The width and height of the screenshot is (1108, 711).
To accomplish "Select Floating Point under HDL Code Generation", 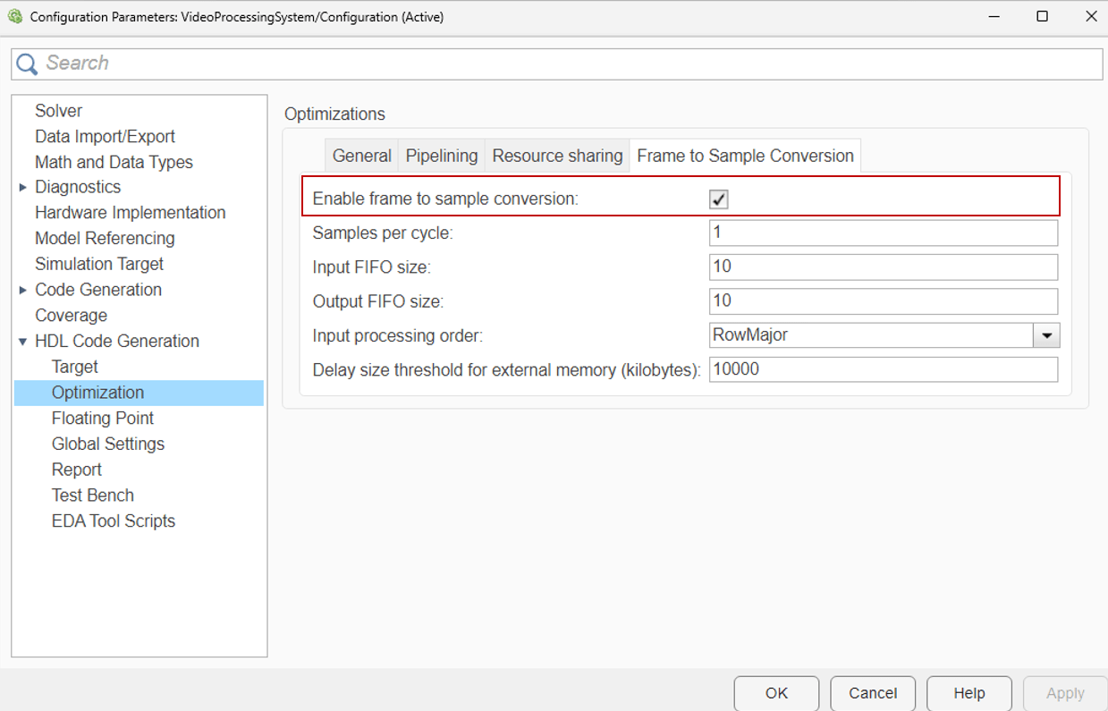I will (x=103, y=419).
